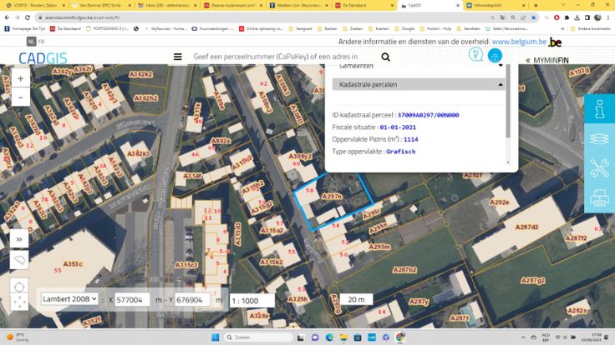
Task: Open the hamburger menu next to CADGIS
Action: (177, 57)
